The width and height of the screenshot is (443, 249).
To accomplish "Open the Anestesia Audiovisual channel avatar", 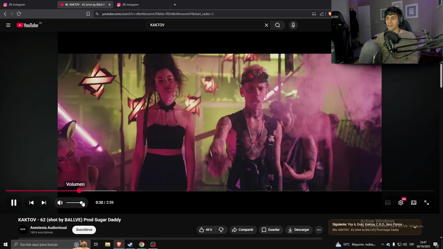I will 23,230.
